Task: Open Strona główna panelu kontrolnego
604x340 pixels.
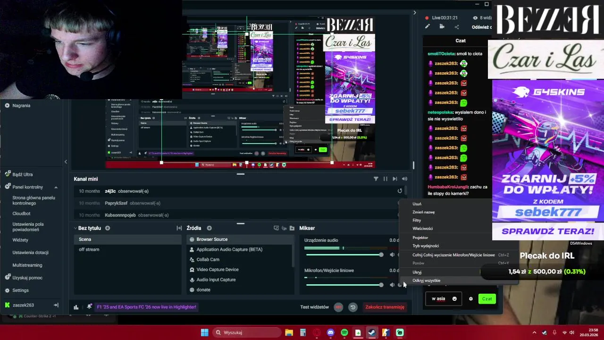Action: pyautogui.click(x=34, y=200)
